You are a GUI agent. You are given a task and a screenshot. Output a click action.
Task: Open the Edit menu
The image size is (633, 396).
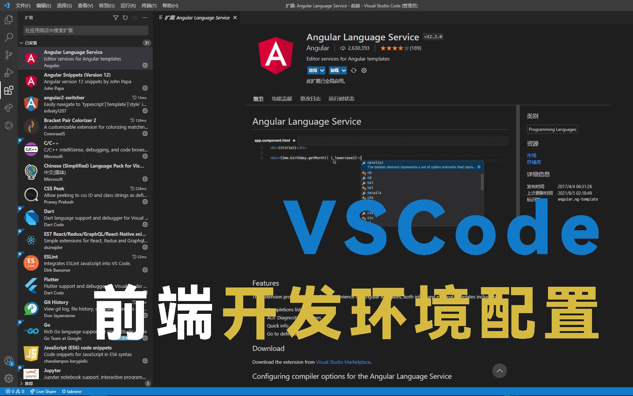pyautogui.click(x=44, y=5)
